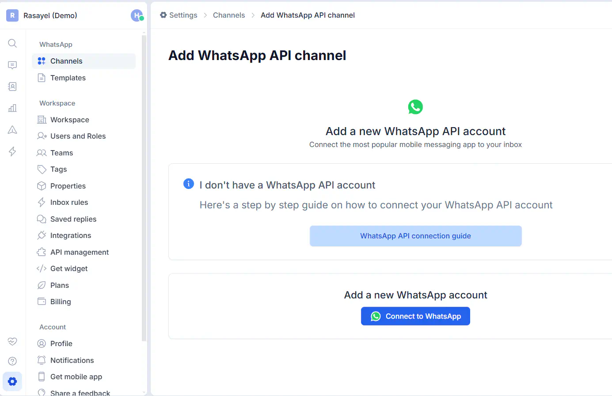Open search from the left rail

point(12,43)
